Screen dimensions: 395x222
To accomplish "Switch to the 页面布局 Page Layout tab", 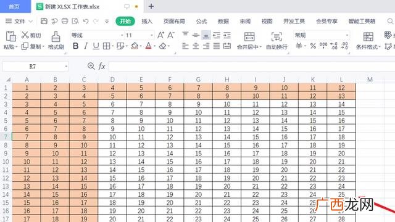I will coord(174,22).
